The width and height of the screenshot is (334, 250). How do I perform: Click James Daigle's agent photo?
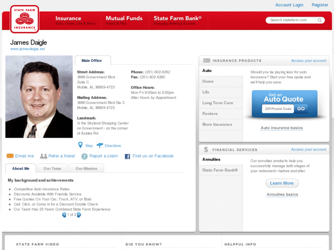coord(39,97)
